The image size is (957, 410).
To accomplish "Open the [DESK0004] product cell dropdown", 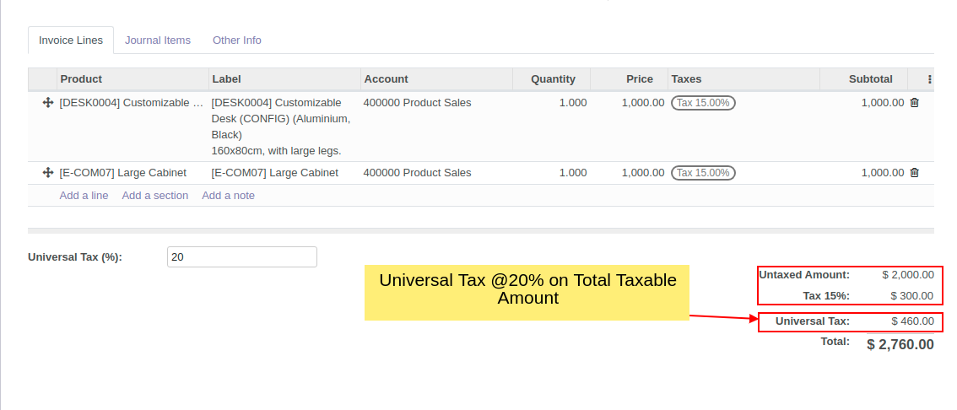I will click(x=132, y=103).
